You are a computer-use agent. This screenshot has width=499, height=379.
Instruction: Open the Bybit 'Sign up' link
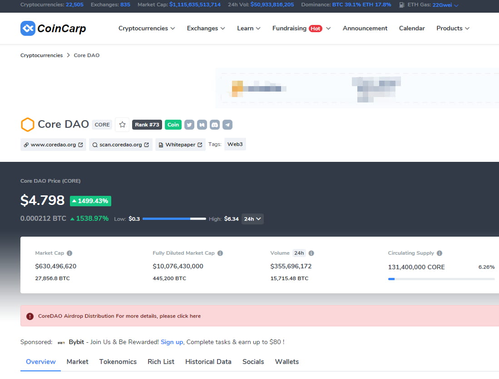pos(172,342)
